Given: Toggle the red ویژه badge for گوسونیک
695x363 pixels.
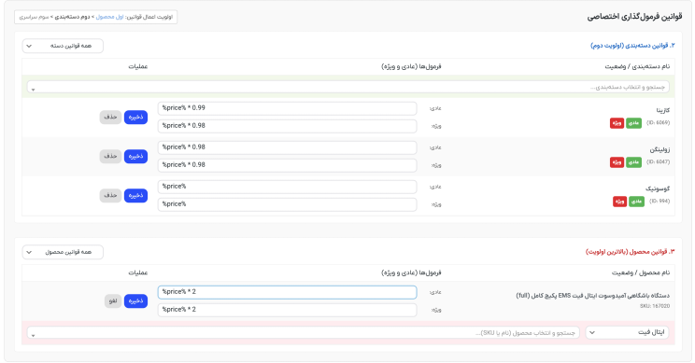Looking at the screenshot, I should click(x=619, y=202).
